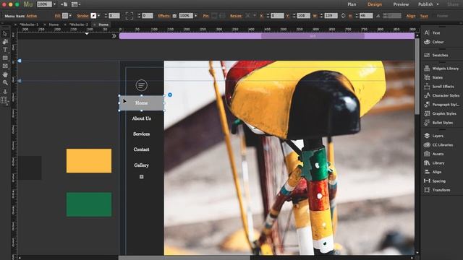Select the Zoom magnifier tool
The height and width of the screenshot is (260, 463).
(x=5, y=83)
